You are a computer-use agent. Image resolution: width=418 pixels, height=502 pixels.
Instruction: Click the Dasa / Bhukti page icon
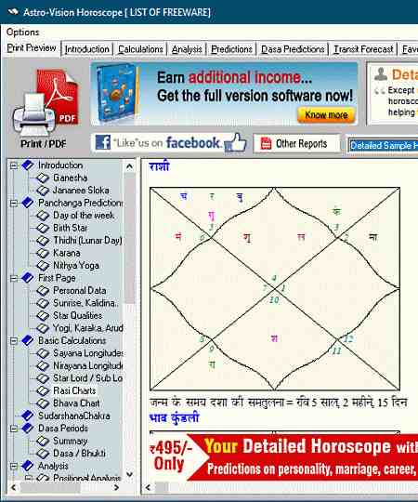43,454
